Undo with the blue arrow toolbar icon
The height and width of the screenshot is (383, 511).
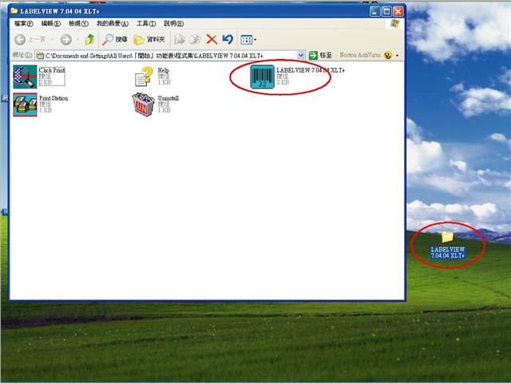[228, 40]
